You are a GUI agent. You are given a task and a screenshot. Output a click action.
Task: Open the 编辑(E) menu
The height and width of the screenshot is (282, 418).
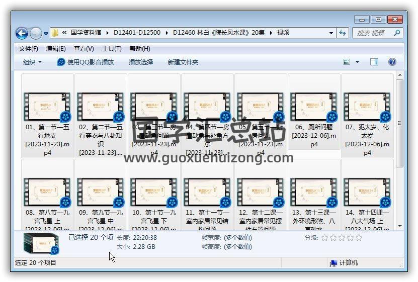pos(56,48)
